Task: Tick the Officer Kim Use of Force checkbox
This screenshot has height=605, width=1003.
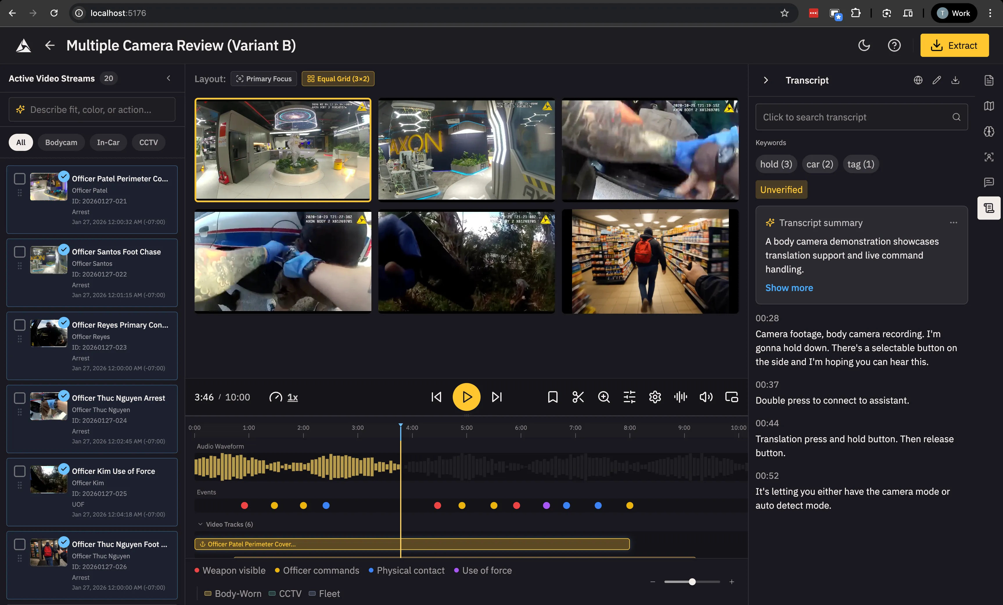Action: (x=19, y=471)
